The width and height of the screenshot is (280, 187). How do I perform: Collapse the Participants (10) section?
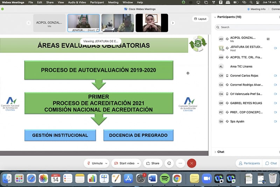coord(215,17)
